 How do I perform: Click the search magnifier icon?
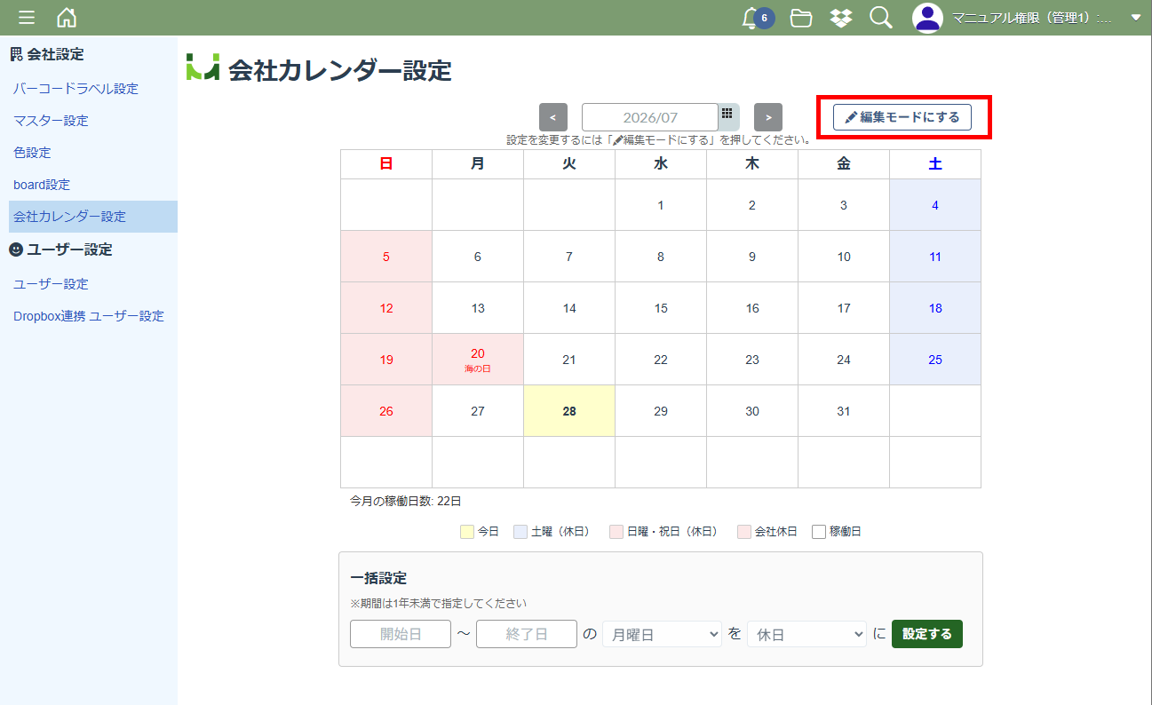coord(880,18)
